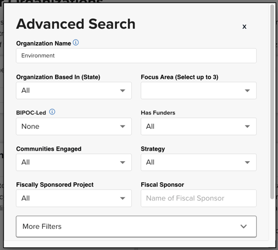Screen dimensions: 278x250
Task: Open the Fiscally Sponsored Project dropdown
Action: pos(74,198)
